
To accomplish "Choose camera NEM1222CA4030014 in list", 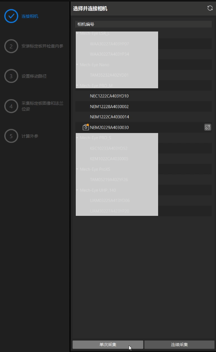I will (144, 117).
